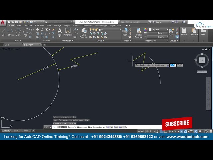Screen dimensions: 213x160
Task: Choose the Circle drawing tool
Action: pyautogui.click(x=18, y=31)
